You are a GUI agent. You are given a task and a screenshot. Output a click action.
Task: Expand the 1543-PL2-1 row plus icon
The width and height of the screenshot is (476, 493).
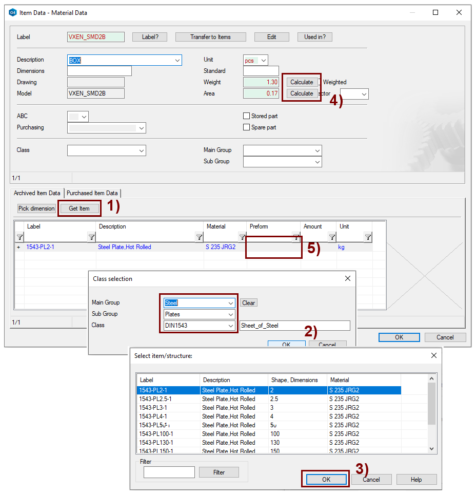pyautogui.click(x=19, y=248)
